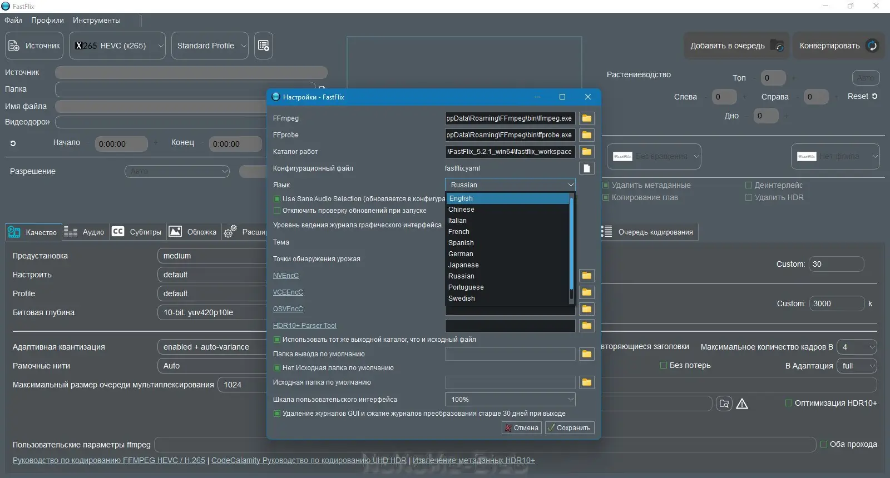Viewport: 890px width, 478px height.
Task: Click the HDR10+ metadata file browse icon
Action: tap(724, 404)
